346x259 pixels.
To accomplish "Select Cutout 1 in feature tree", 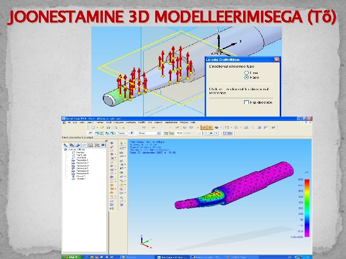I will click(x=81, y=176).
